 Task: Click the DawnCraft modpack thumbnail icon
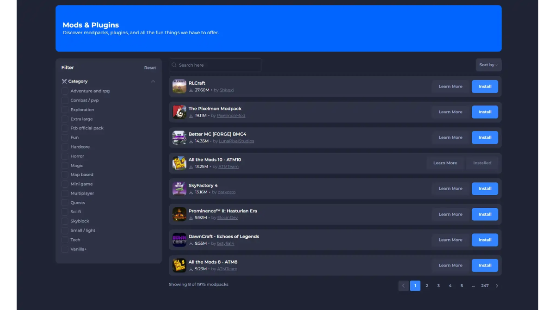tap(179, 240)
